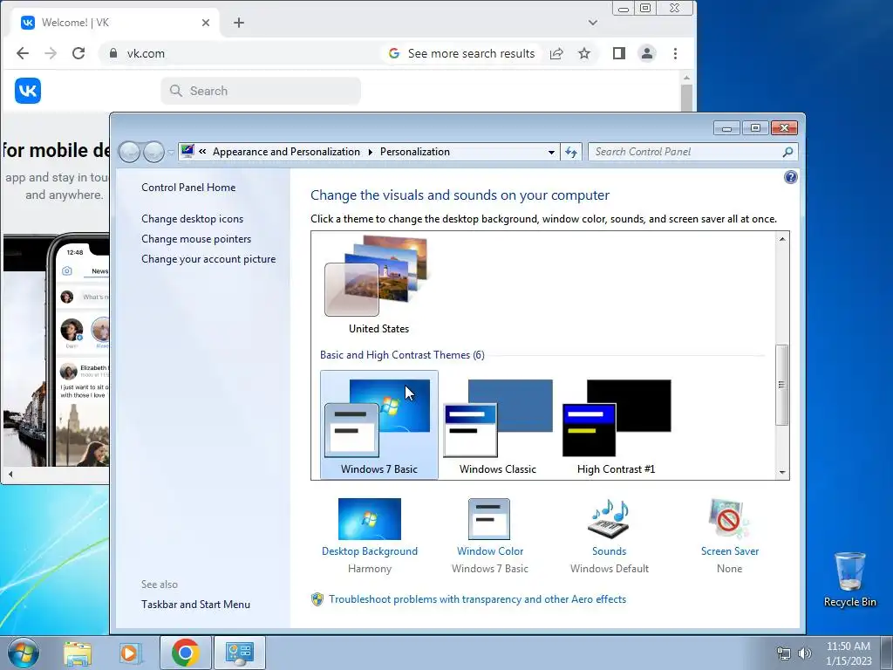
Task: Click the VK Search field
Action: point(261,91)
